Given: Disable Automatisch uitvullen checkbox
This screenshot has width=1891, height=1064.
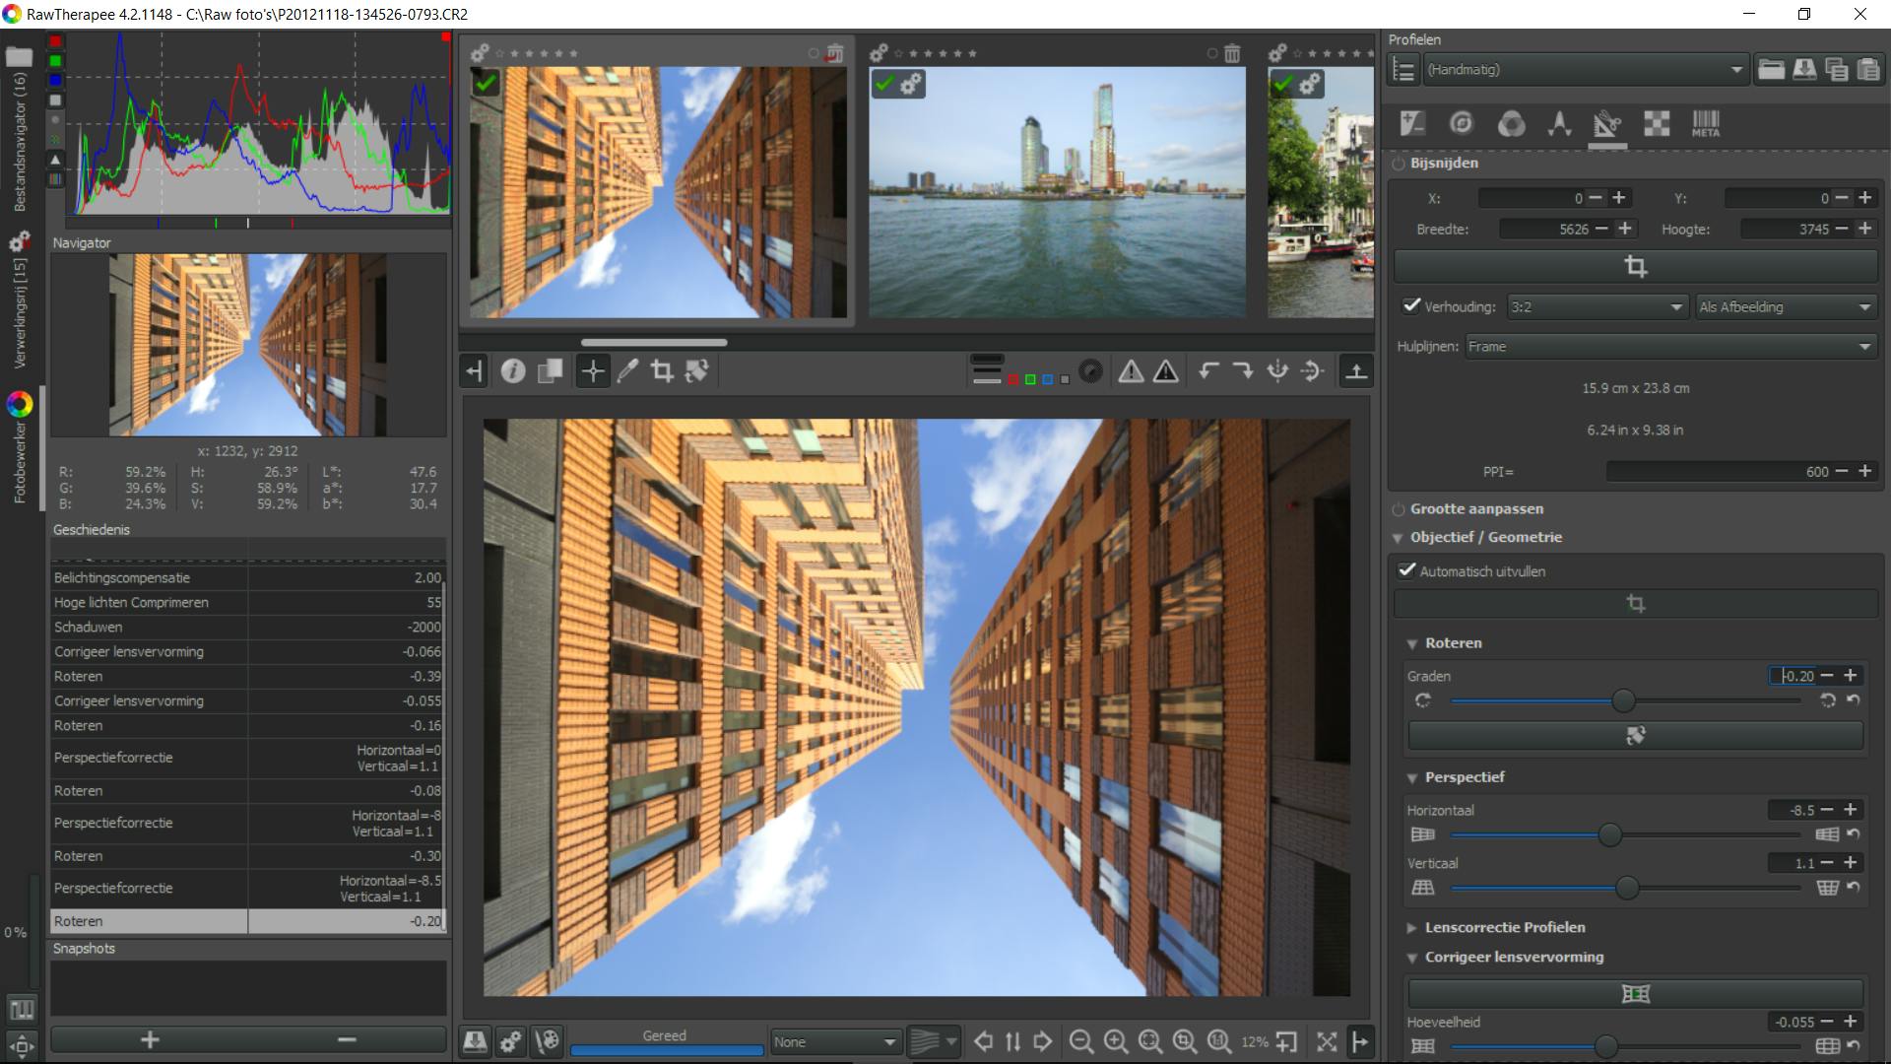Looking at the screenshot, I should click(x=1406, y=570).
